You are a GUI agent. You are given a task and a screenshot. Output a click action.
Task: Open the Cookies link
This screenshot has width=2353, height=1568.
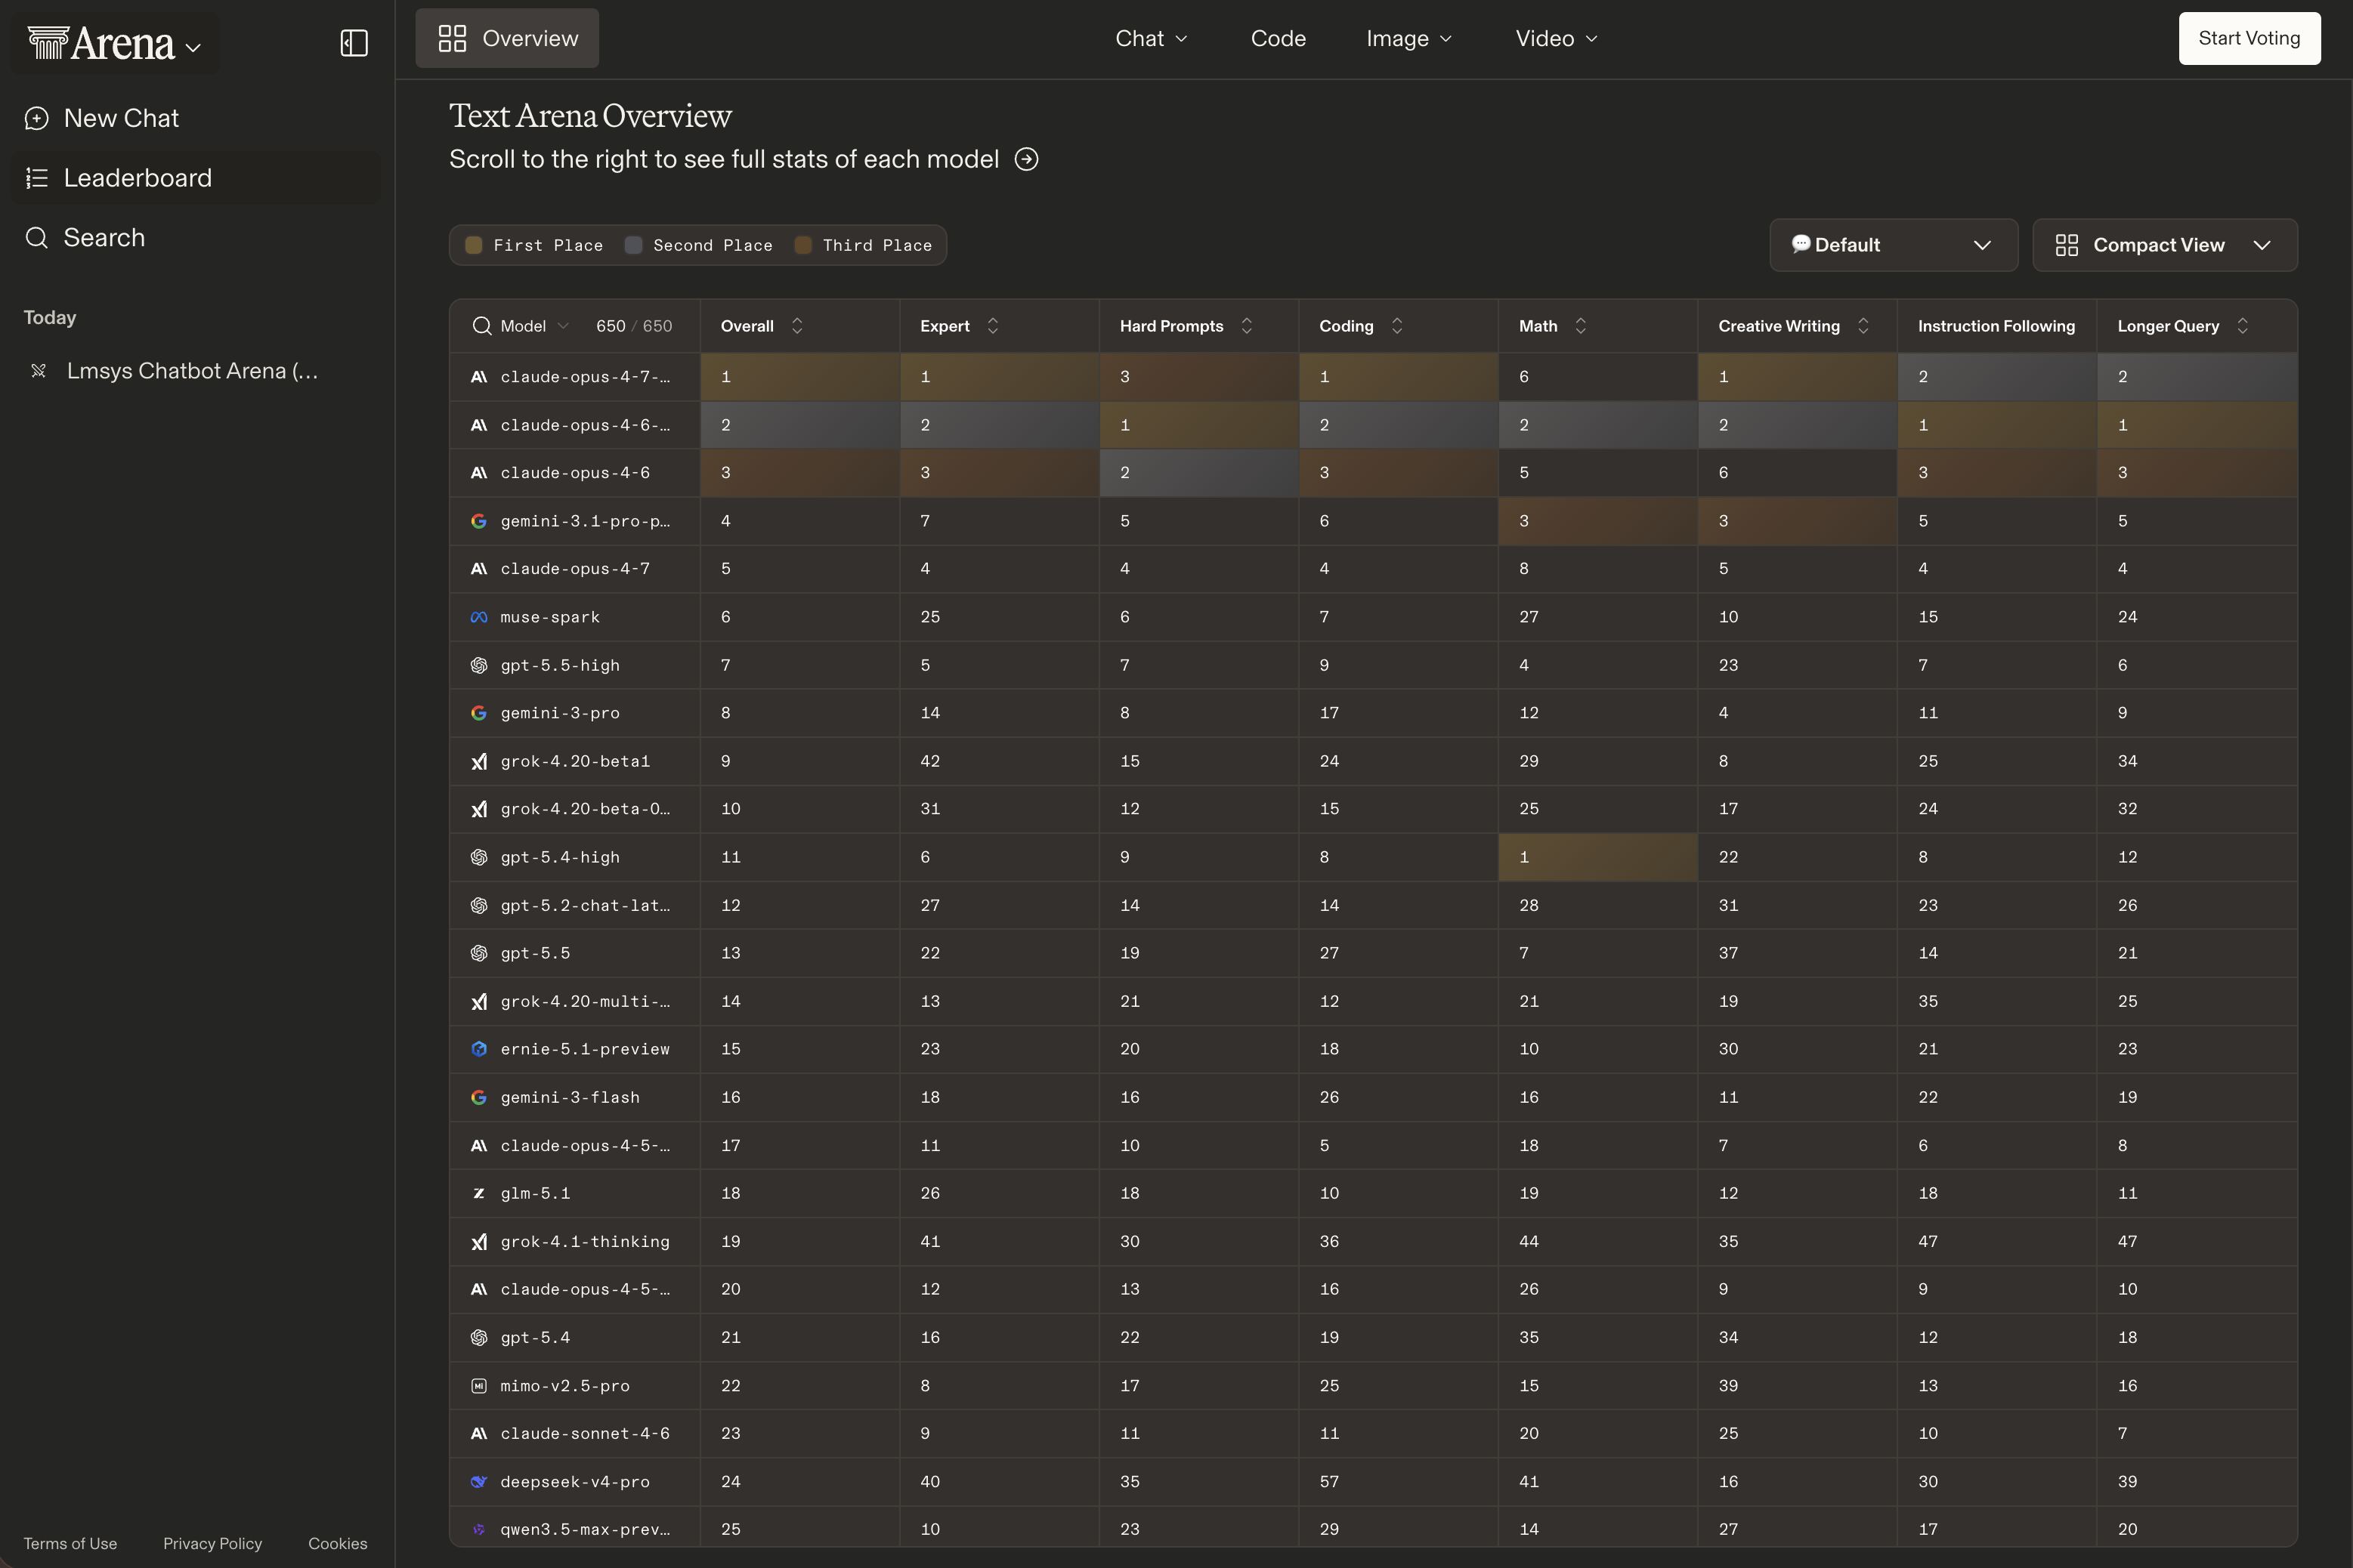point(337,1543)
